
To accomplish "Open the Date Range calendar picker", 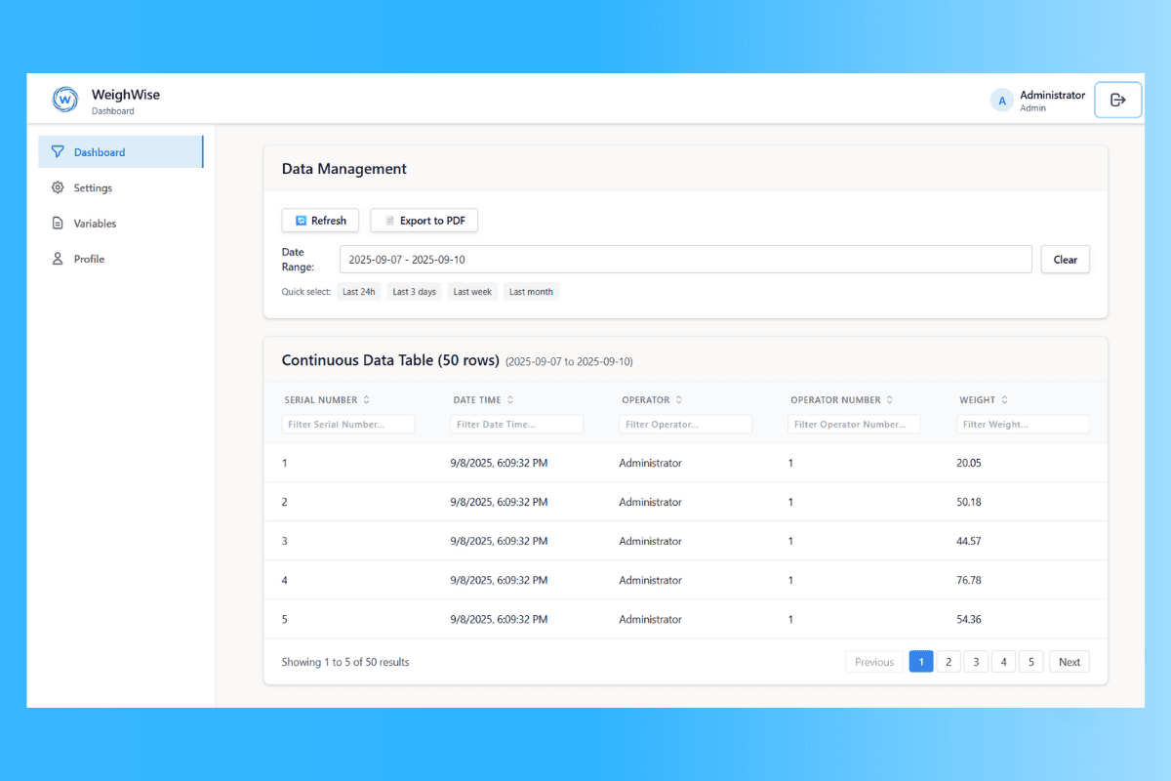I will click(x=683, y=259).
